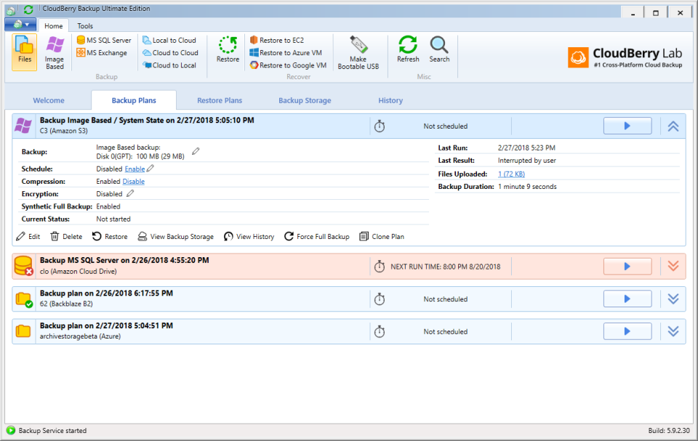
Task: Select Restore to EC2
Action: (276, 40)
